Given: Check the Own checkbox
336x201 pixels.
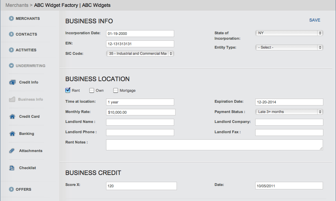Looking at the screenshot, I should 92,90.
